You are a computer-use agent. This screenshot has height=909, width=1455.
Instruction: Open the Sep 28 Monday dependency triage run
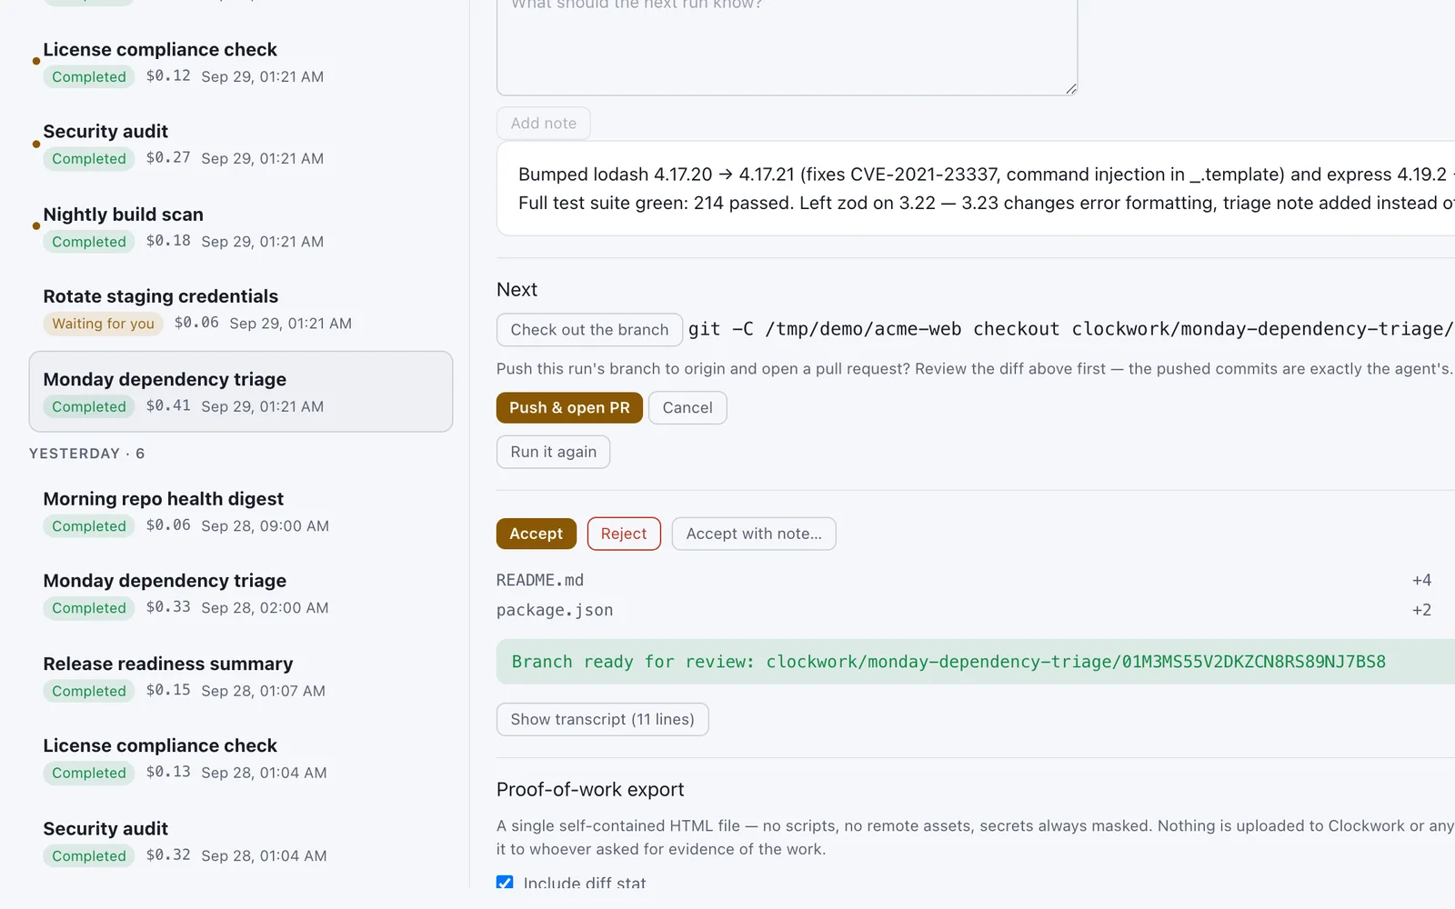pos(241,594)
